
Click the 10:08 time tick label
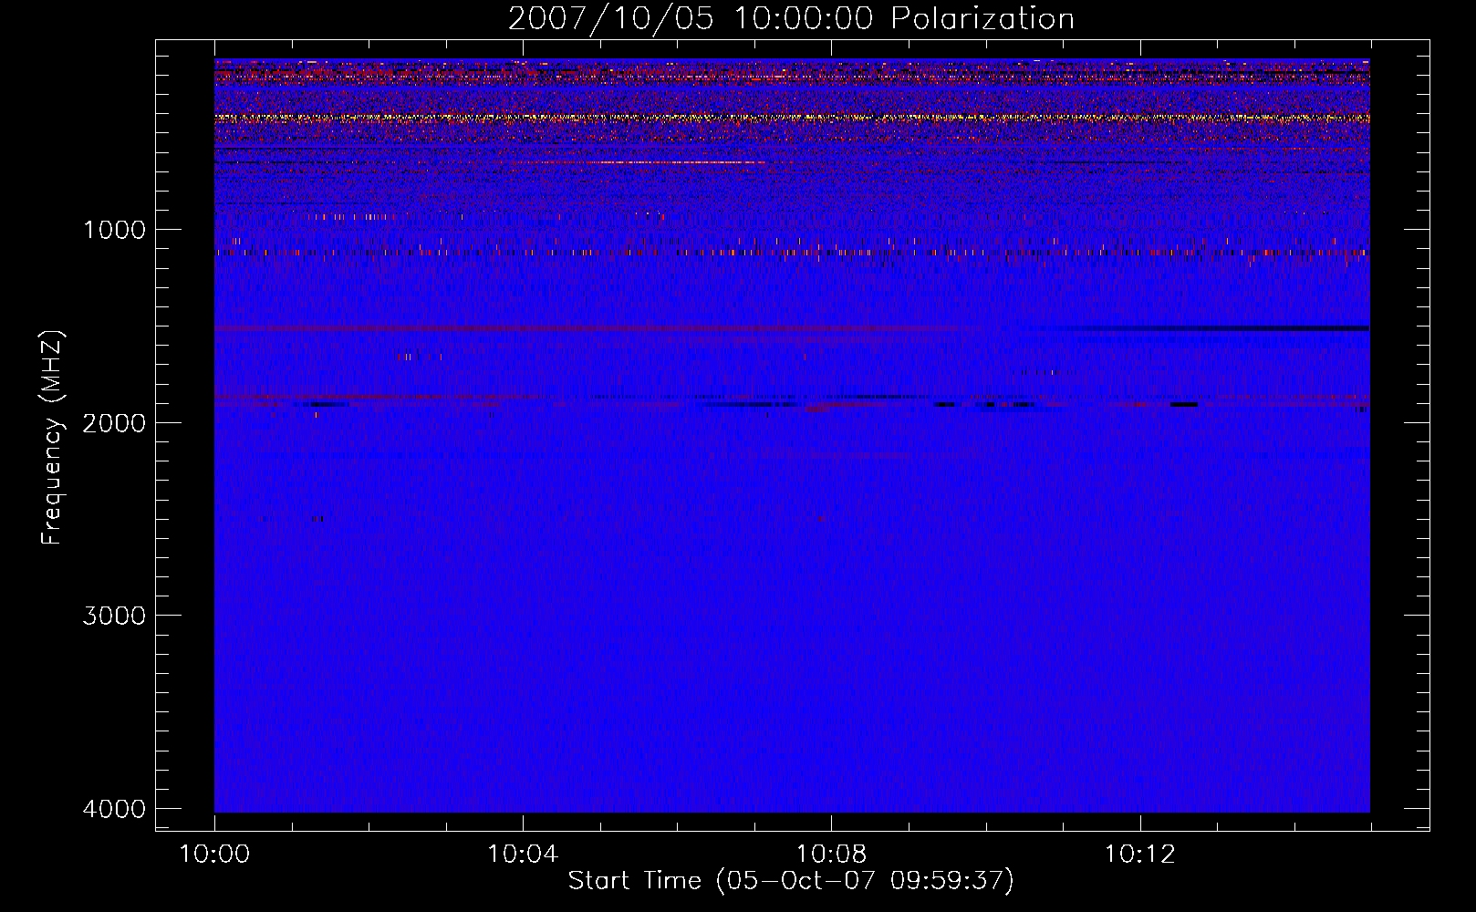[x=831, y=855]
